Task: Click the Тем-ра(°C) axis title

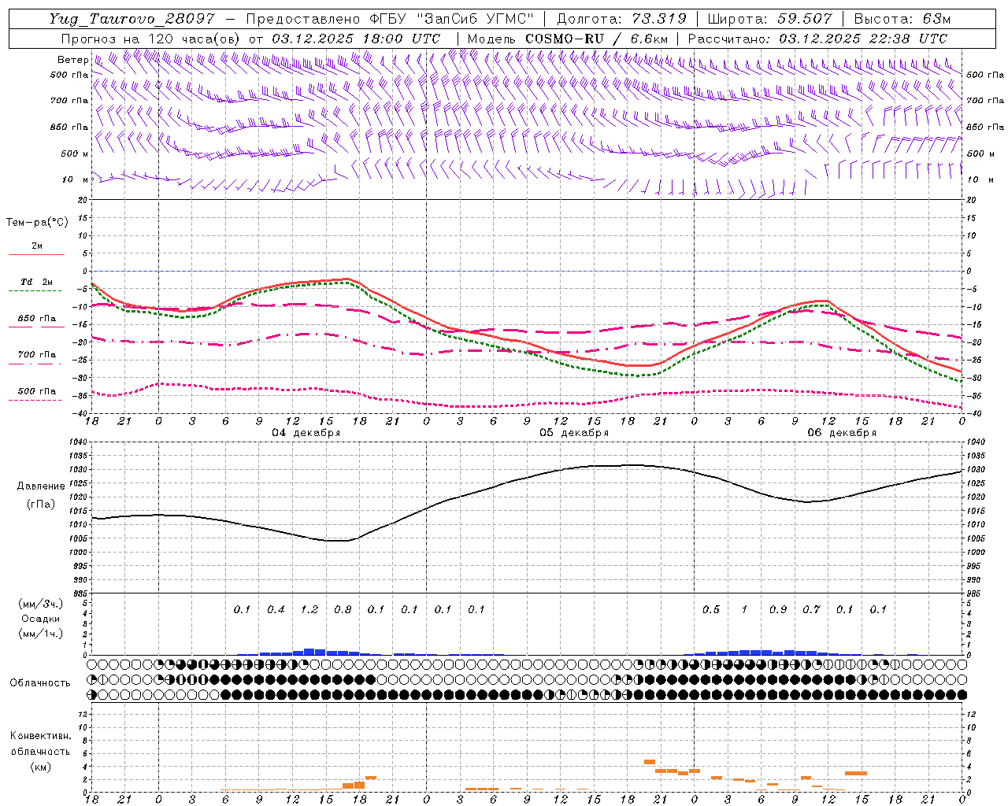Action: coord(37,223)
